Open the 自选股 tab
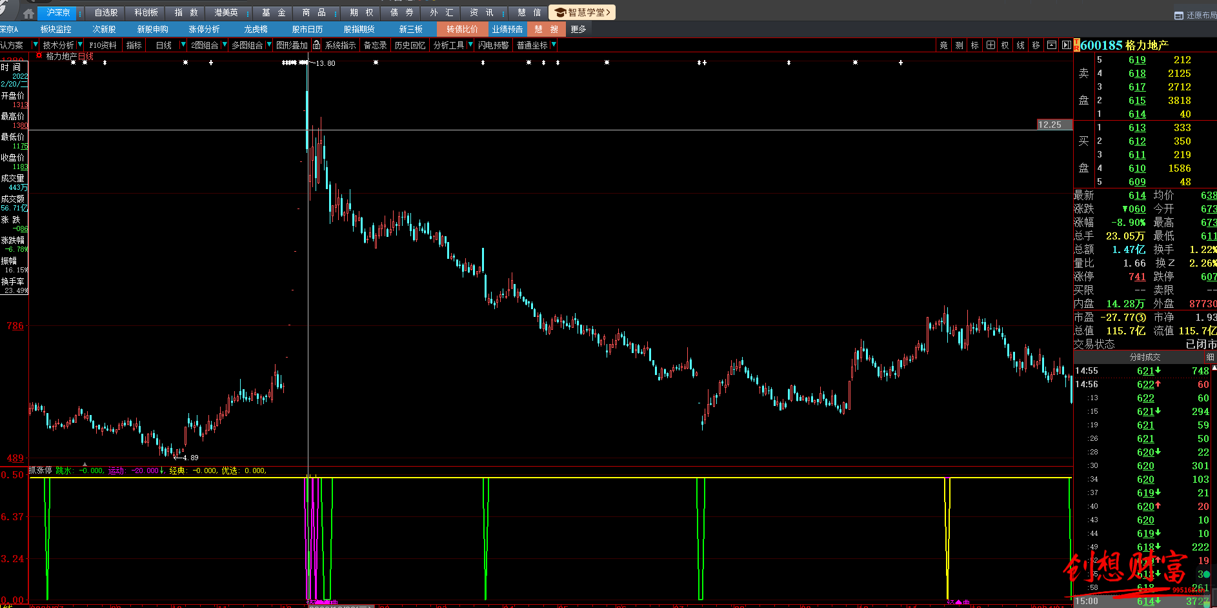The width and height of the screenshot is (1217, 608). (x=106, y=13)
